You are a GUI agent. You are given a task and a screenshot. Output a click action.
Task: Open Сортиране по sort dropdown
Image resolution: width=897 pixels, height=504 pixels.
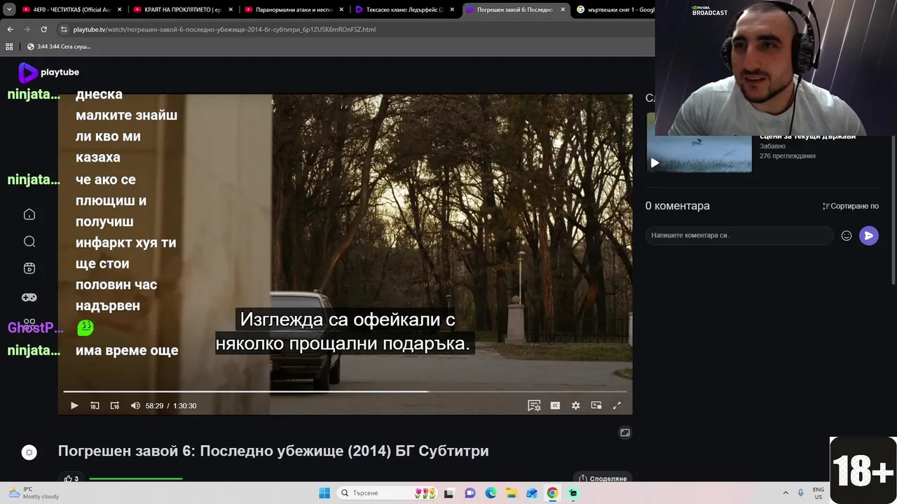point(850,206)
